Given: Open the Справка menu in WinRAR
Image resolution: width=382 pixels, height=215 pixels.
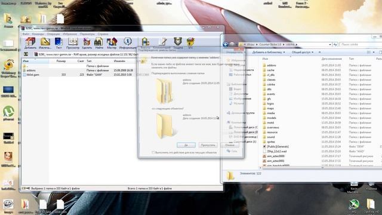Looking at the screenshot, I should pyautogui.click(x=103, y=34).
